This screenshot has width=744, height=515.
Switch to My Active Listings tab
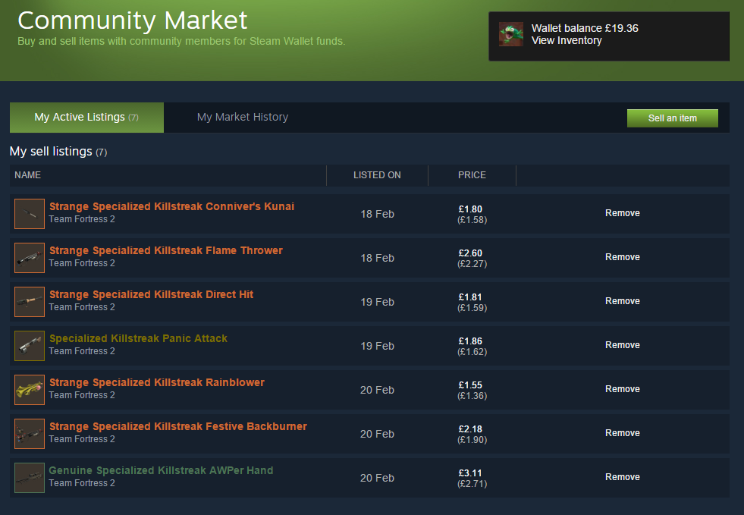86,118
